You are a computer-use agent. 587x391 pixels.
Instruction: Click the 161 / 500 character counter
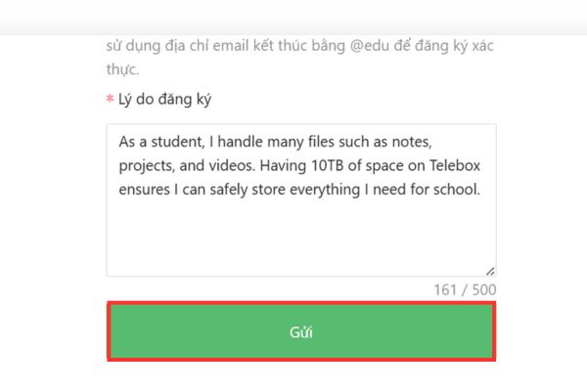(x=465, y=289)
